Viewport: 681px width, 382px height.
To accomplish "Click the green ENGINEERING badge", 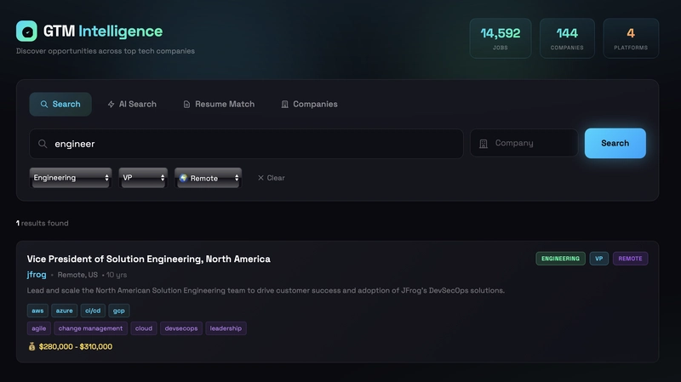I will (x=560, y=259).
